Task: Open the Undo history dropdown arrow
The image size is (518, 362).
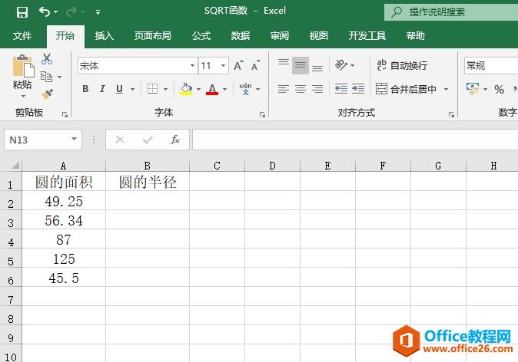Action: click(x=56, y=12)
